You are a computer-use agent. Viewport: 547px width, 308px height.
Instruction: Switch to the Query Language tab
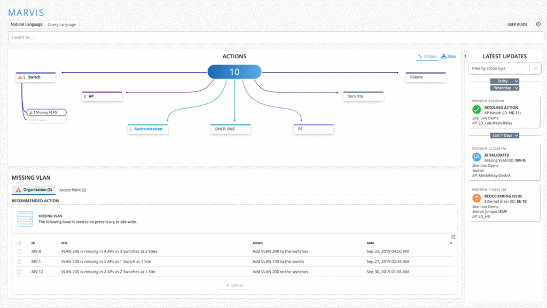tap(62, 24)
